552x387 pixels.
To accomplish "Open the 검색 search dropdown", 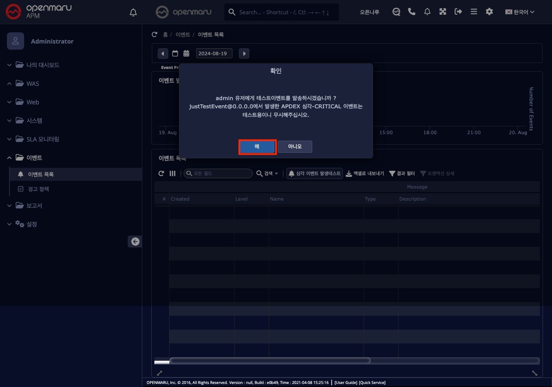I will [x=267, y=173].
